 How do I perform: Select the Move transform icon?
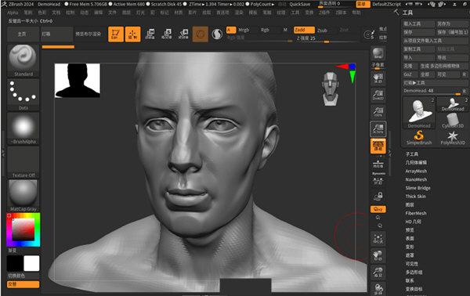tap(150, 34)
